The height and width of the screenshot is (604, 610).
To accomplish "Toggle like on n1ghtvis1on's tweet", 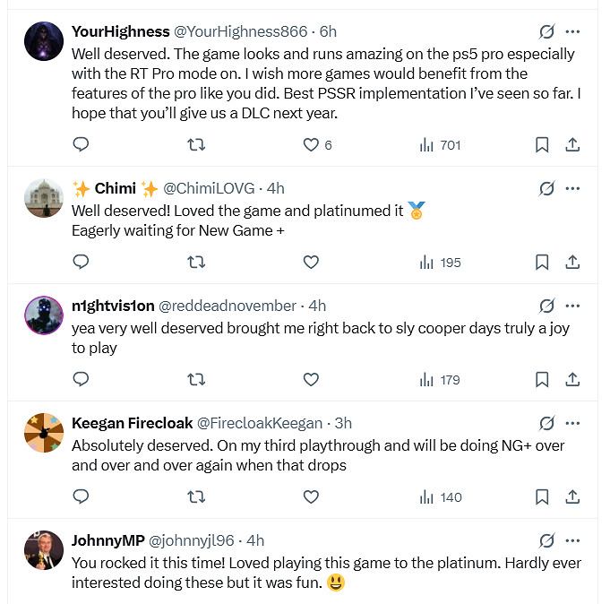I will pos(312,379).
